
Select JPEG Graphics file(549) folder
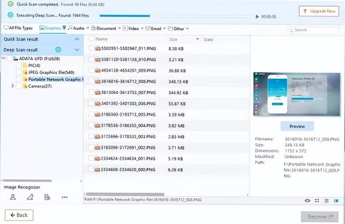[x=51, y=72]
